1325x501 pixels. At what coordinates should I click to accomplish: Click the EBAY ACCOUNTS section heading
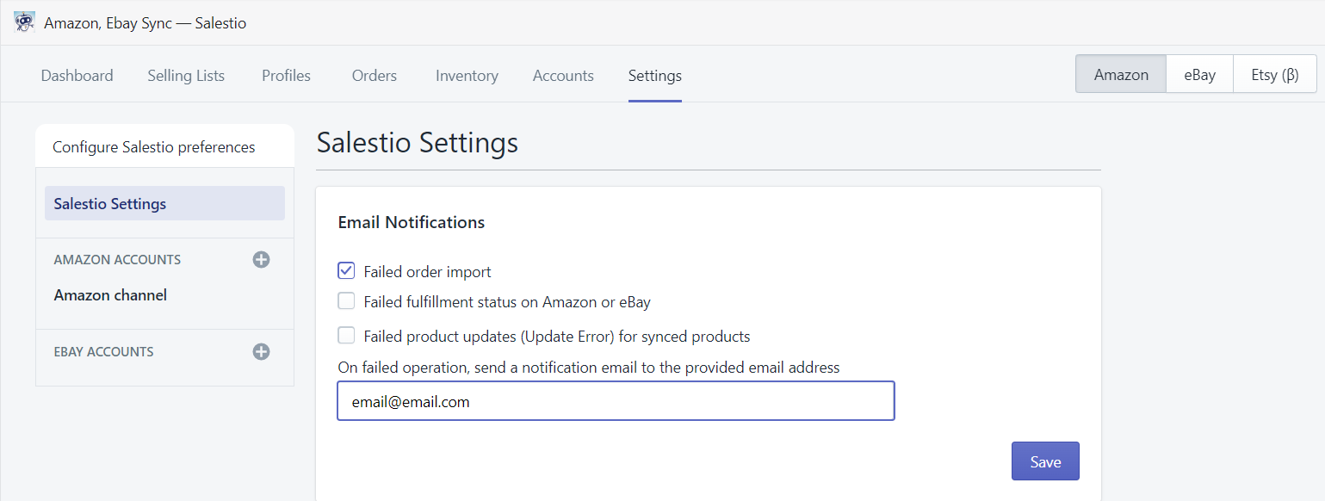pos(103,352)
